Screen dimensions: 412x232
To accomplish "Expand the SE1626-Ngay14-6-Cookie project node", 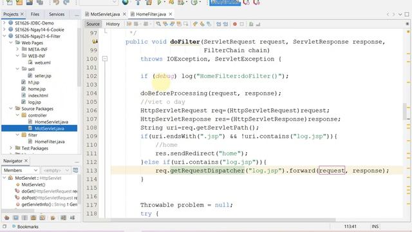I will [5, 30].
